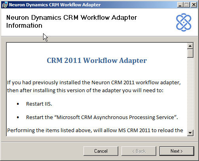Image resolution: width=199 pixels, height=161 pixels.
Task: Close the installer window
Action: click(x=194, y=5)
